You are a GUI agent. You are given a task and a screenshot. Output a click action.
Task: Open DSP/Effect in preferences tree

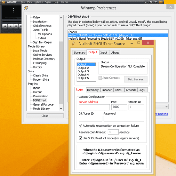click(x=40, y=100)
